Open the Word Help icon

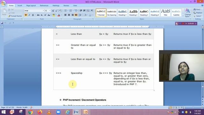pos(202,6)
